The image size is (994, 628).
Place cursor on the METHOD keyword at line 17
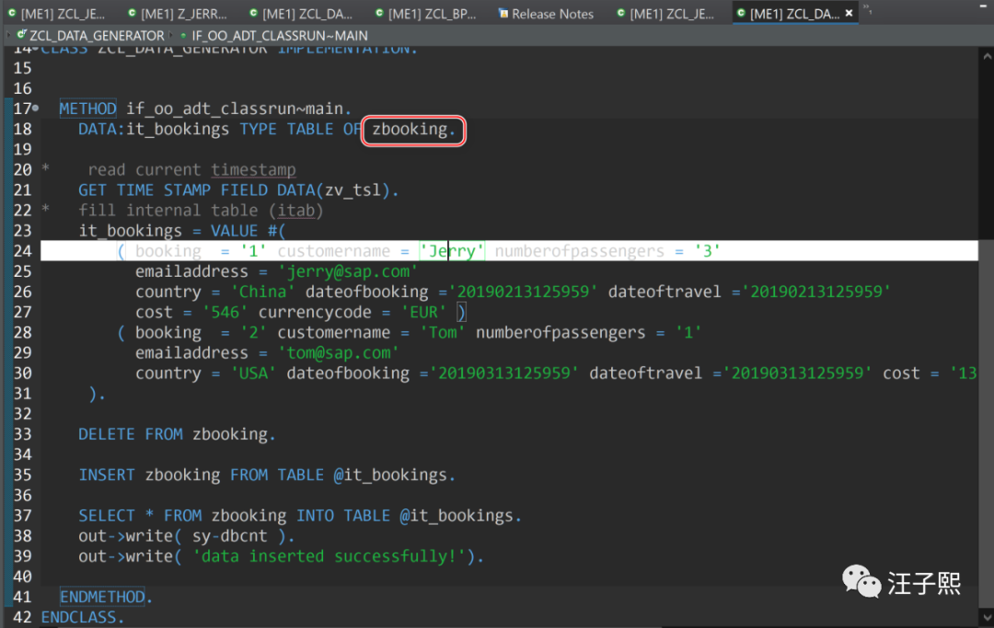87,108
